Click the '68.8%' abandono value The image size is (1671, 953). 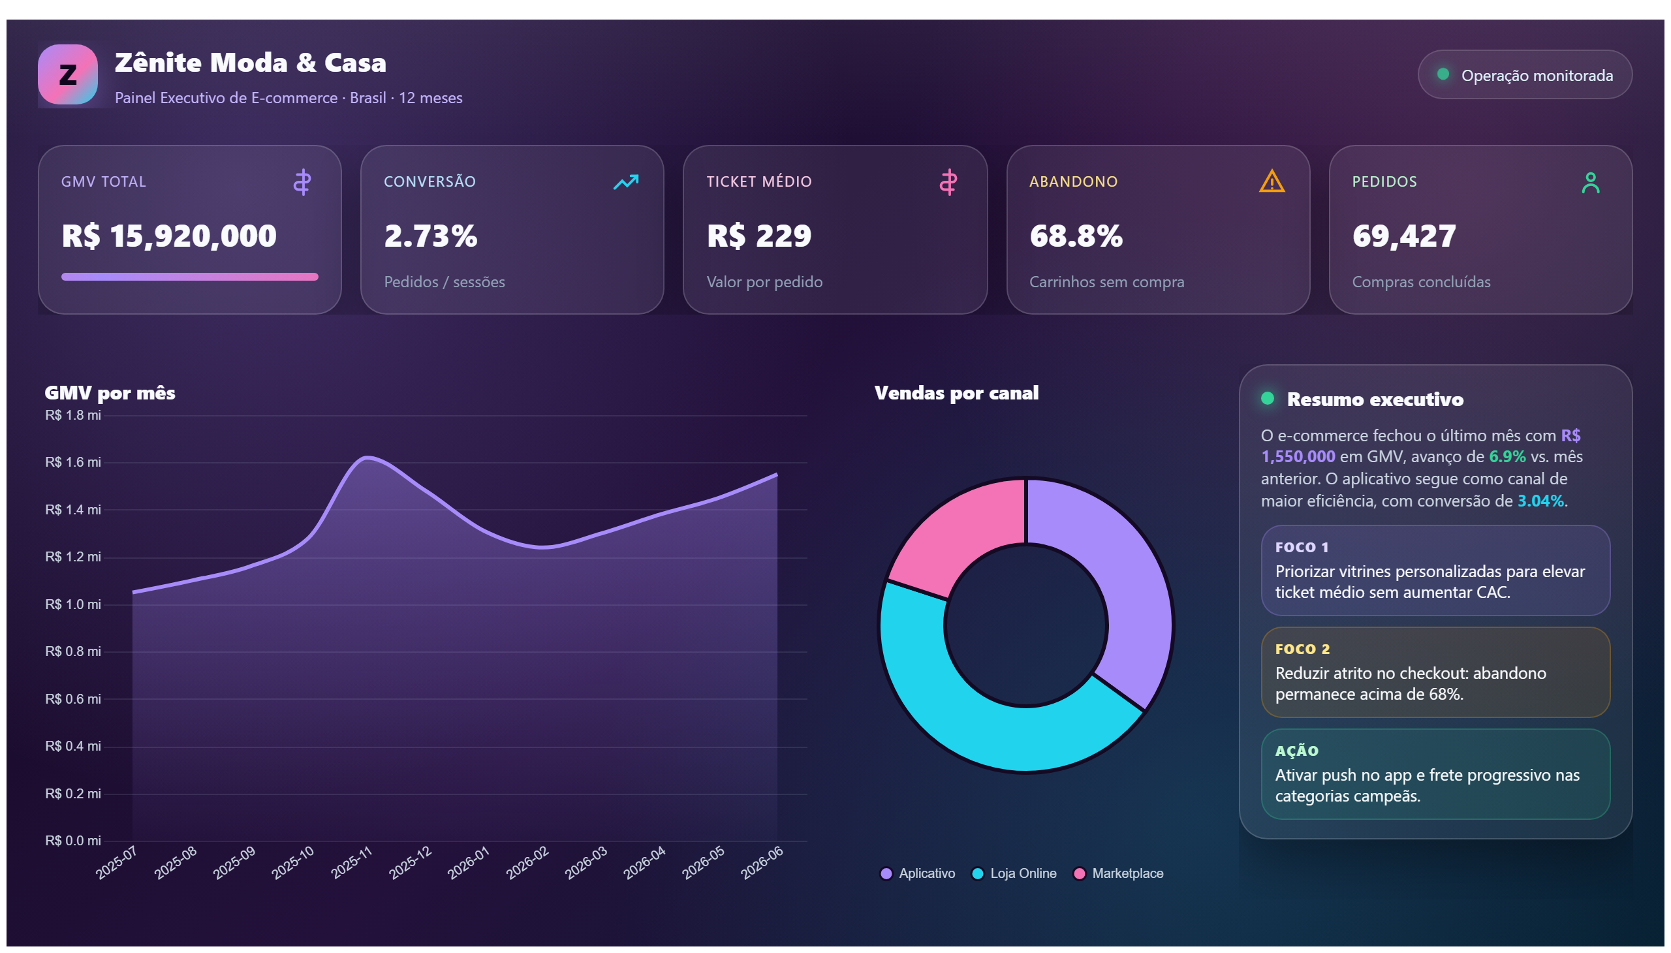(1076, 236)
